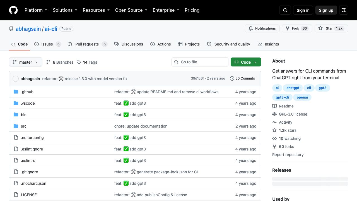
Task: Select the Code tab
Action: pos(20,44)
